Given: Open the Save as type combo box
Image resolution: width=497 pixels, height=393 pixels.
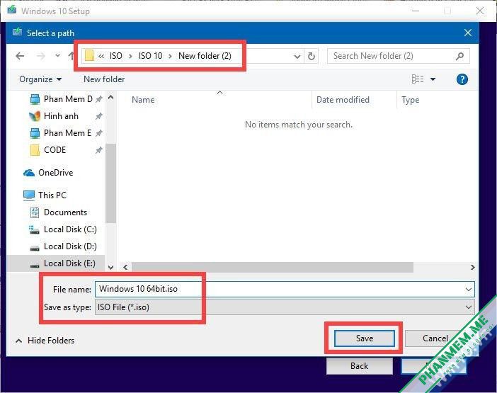Looking at the screenshot, I should (285, 307).
